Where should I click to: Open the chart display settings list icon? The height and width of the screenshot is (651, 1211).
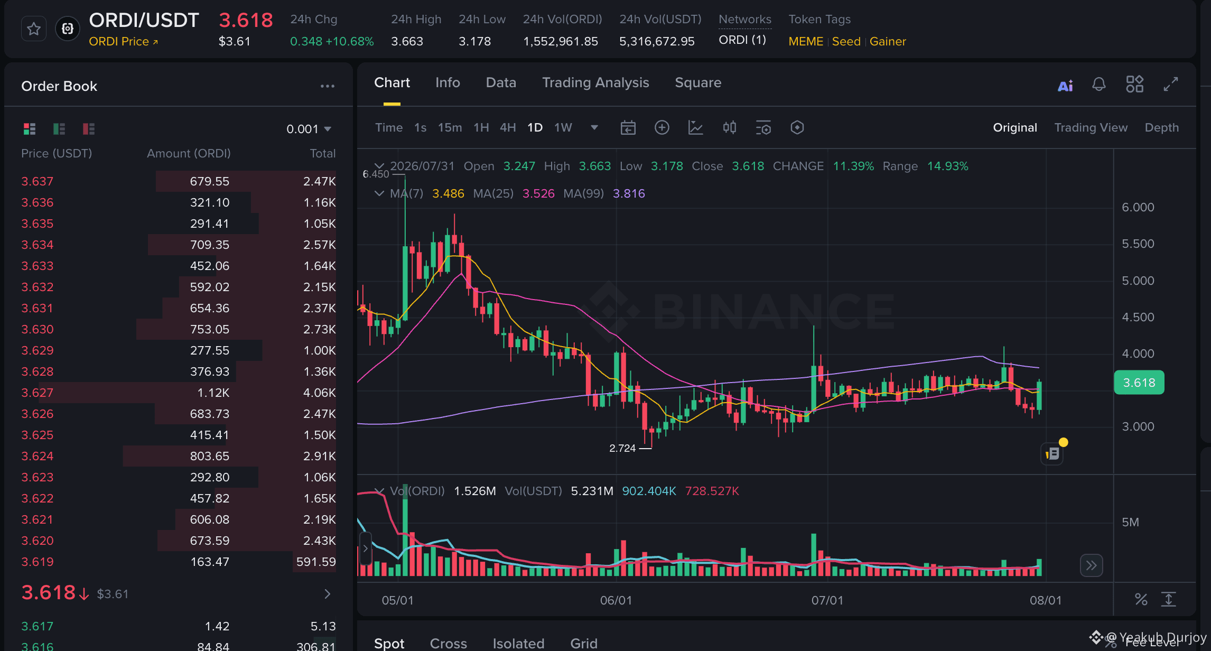763,128
